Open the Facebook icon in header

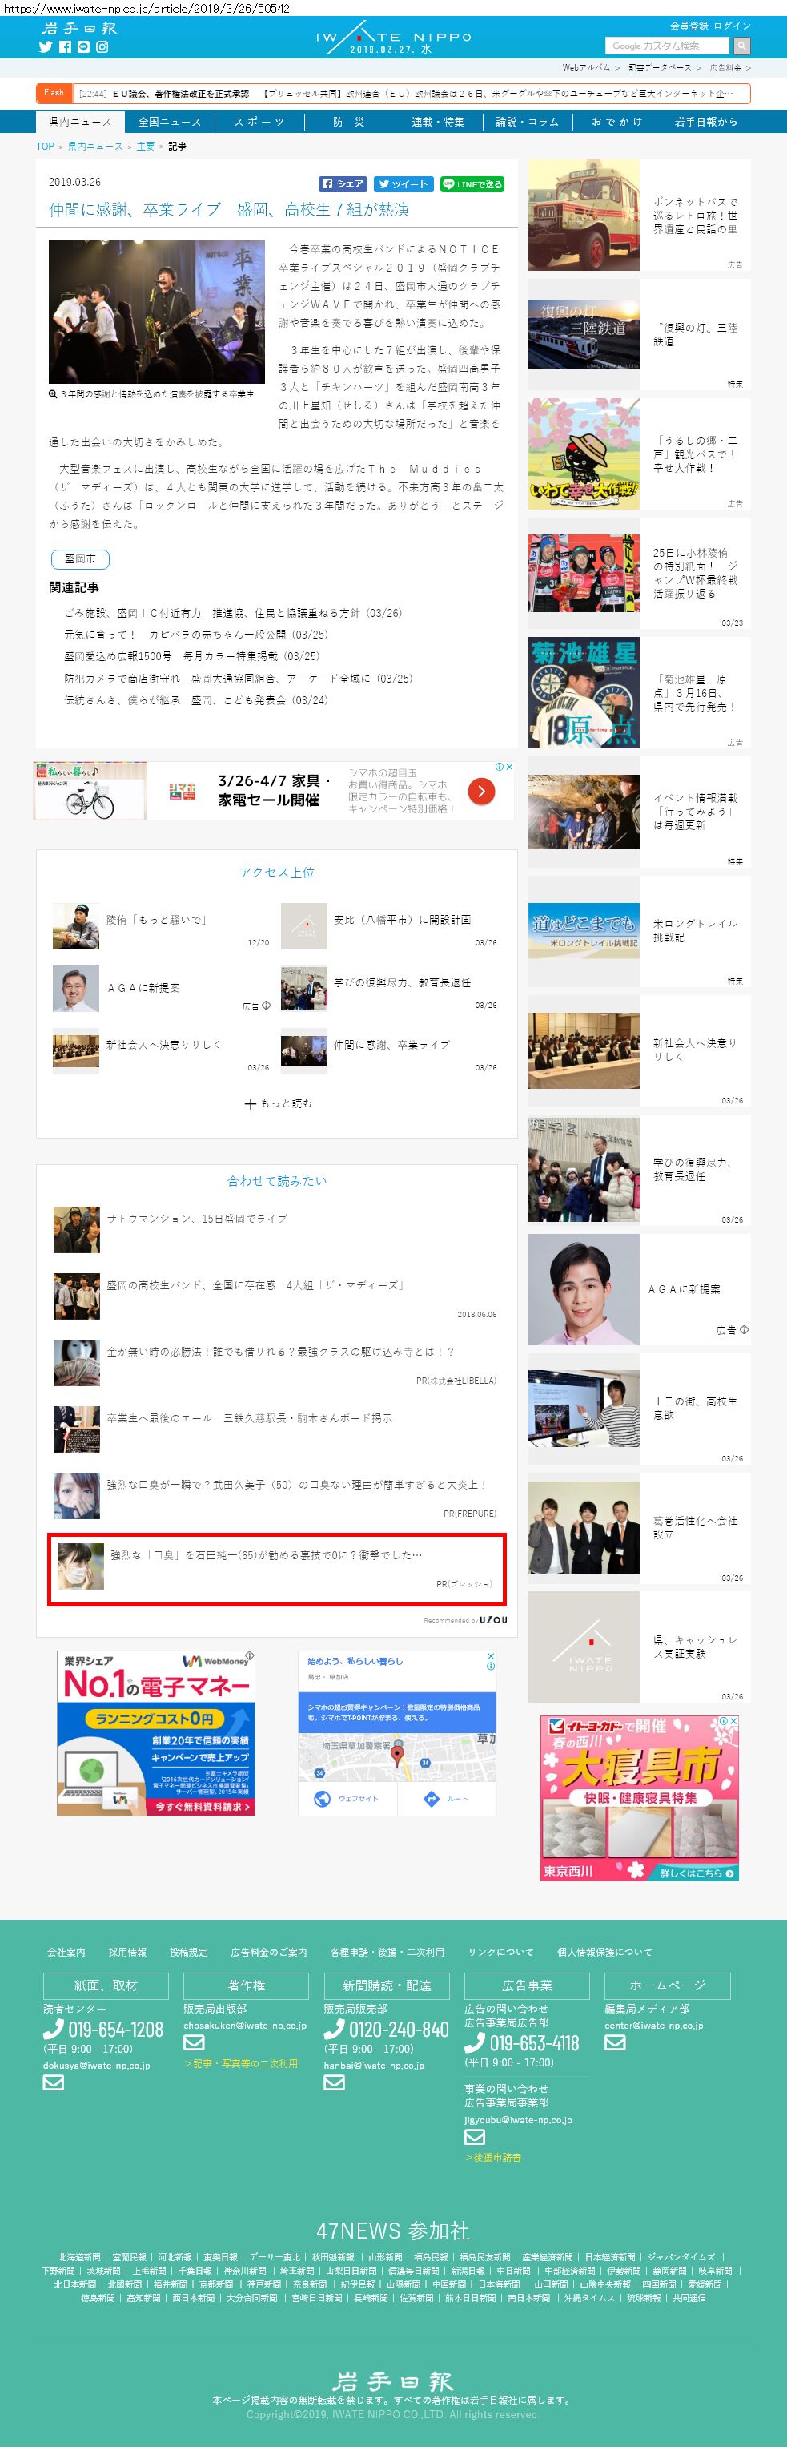(x=65, y=46)
